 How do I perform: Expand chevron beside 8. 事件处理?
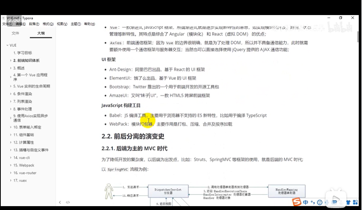pyautogui.click(x=11, y=109)
